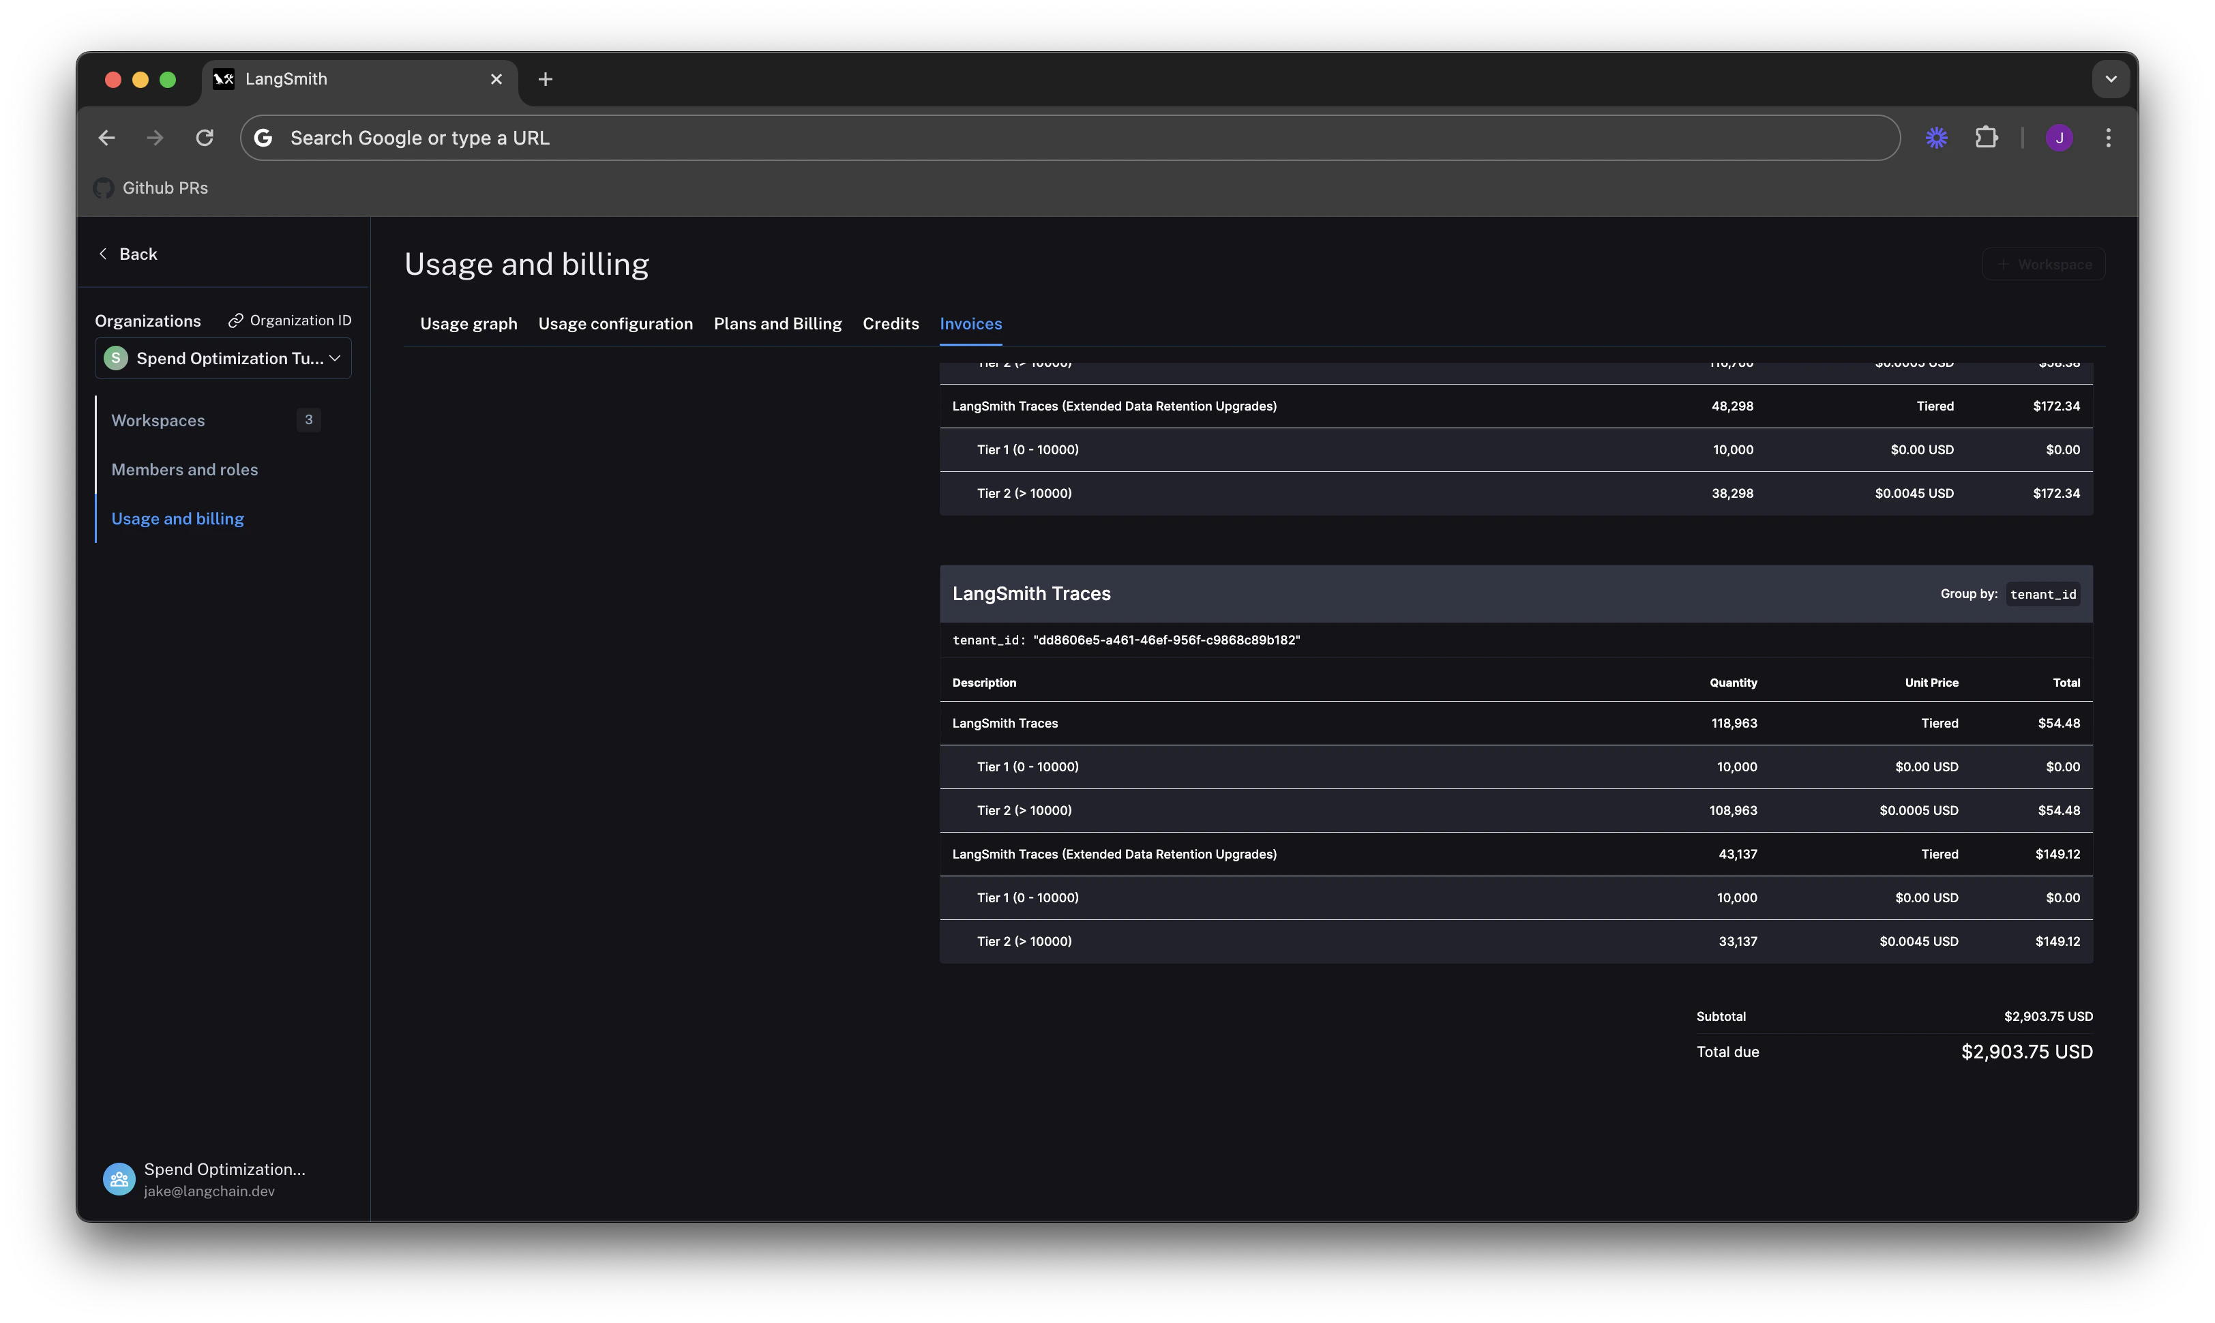The height and width of the screenshot is (1323, 2215).
Task: Open the profile avatar J icon
Action: point(2059,138)
